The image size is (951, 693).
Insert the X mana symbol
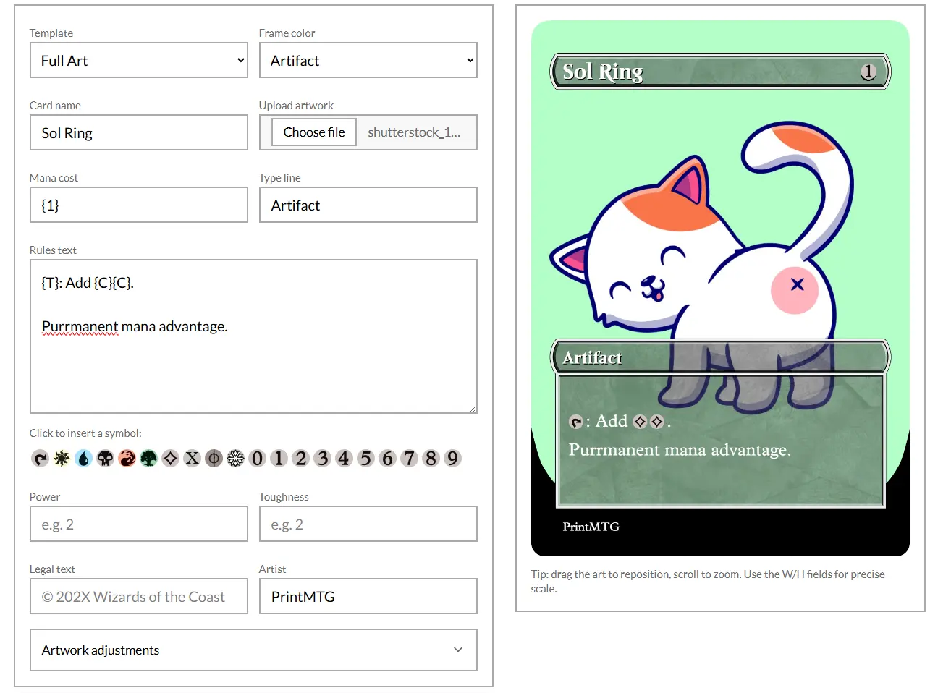193,459
